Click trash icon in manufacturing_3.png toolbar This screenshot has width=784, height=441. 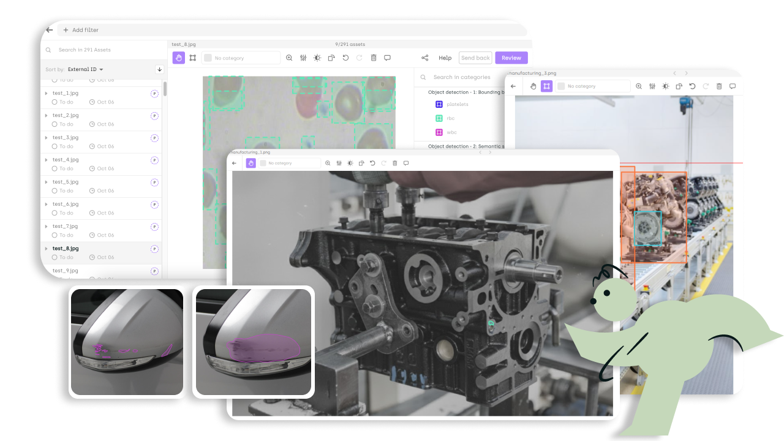coord(719,86)
